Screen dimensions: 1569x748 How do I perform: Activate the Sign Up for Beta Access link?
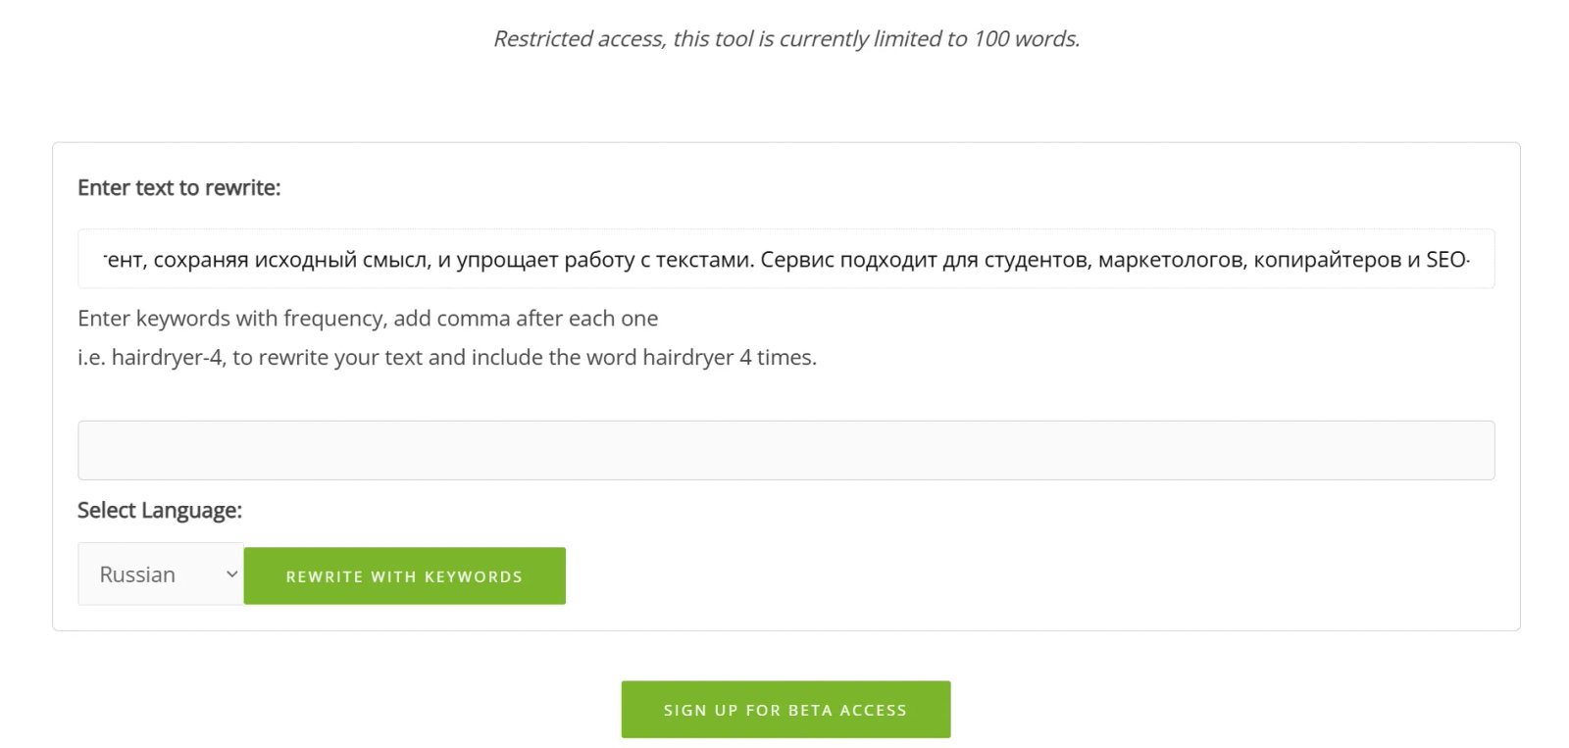[784, 709]
